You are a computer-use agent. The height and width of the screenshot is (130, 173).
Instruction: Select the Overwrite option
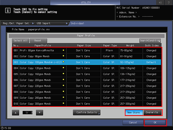pos(152,113)
